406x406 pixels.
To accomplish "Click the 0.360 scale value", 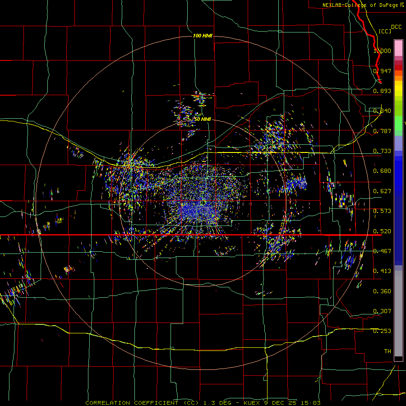I will point(382,291).
